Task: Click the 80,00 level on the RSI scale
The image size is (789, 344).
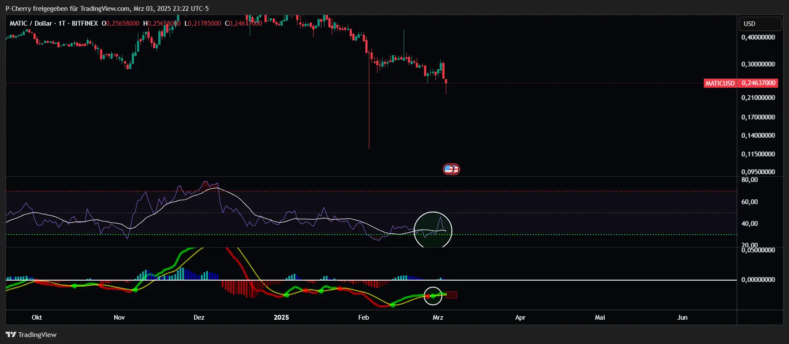Action: [x=749, y=180]
